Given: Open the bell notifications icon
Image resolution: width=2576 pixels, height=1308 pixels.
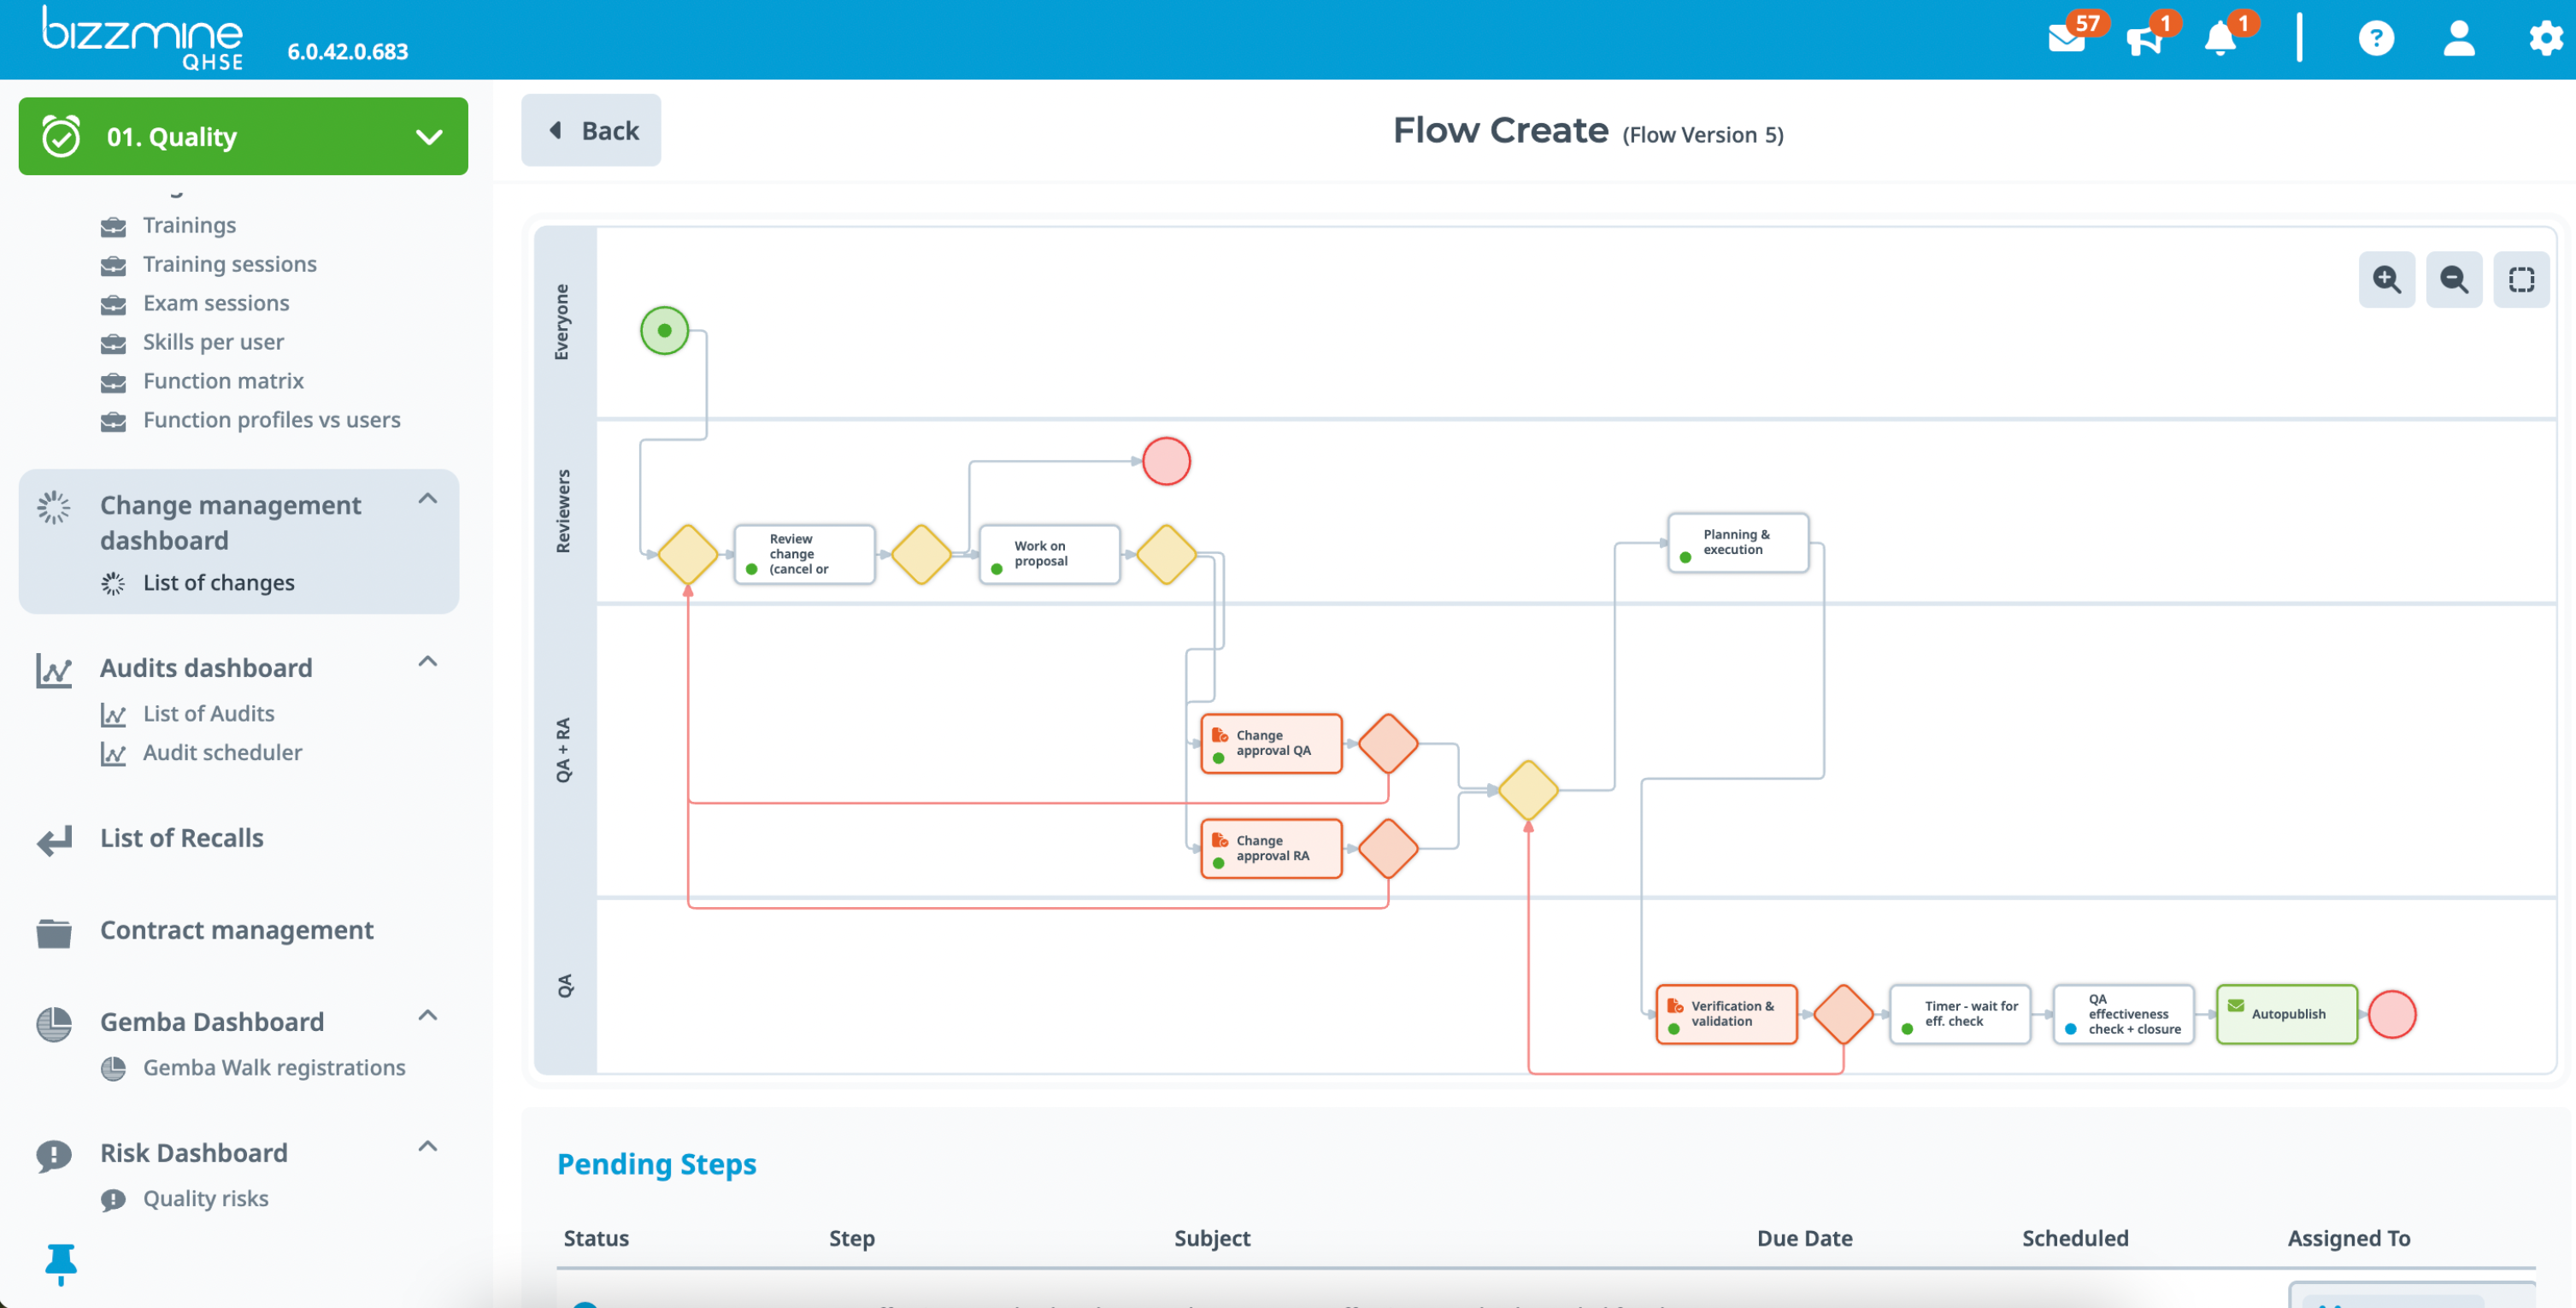Looking at the screenshot, I should [2220, 39].
